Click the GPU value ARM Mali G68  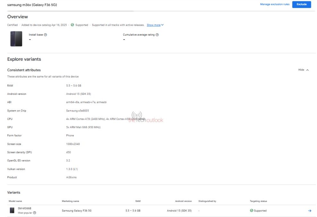83,127
